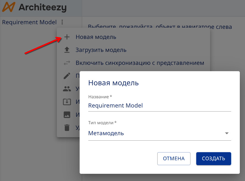Click the Новая модель dialog title
This screenshot has width=245, height=181.
(x=113, y=83)
